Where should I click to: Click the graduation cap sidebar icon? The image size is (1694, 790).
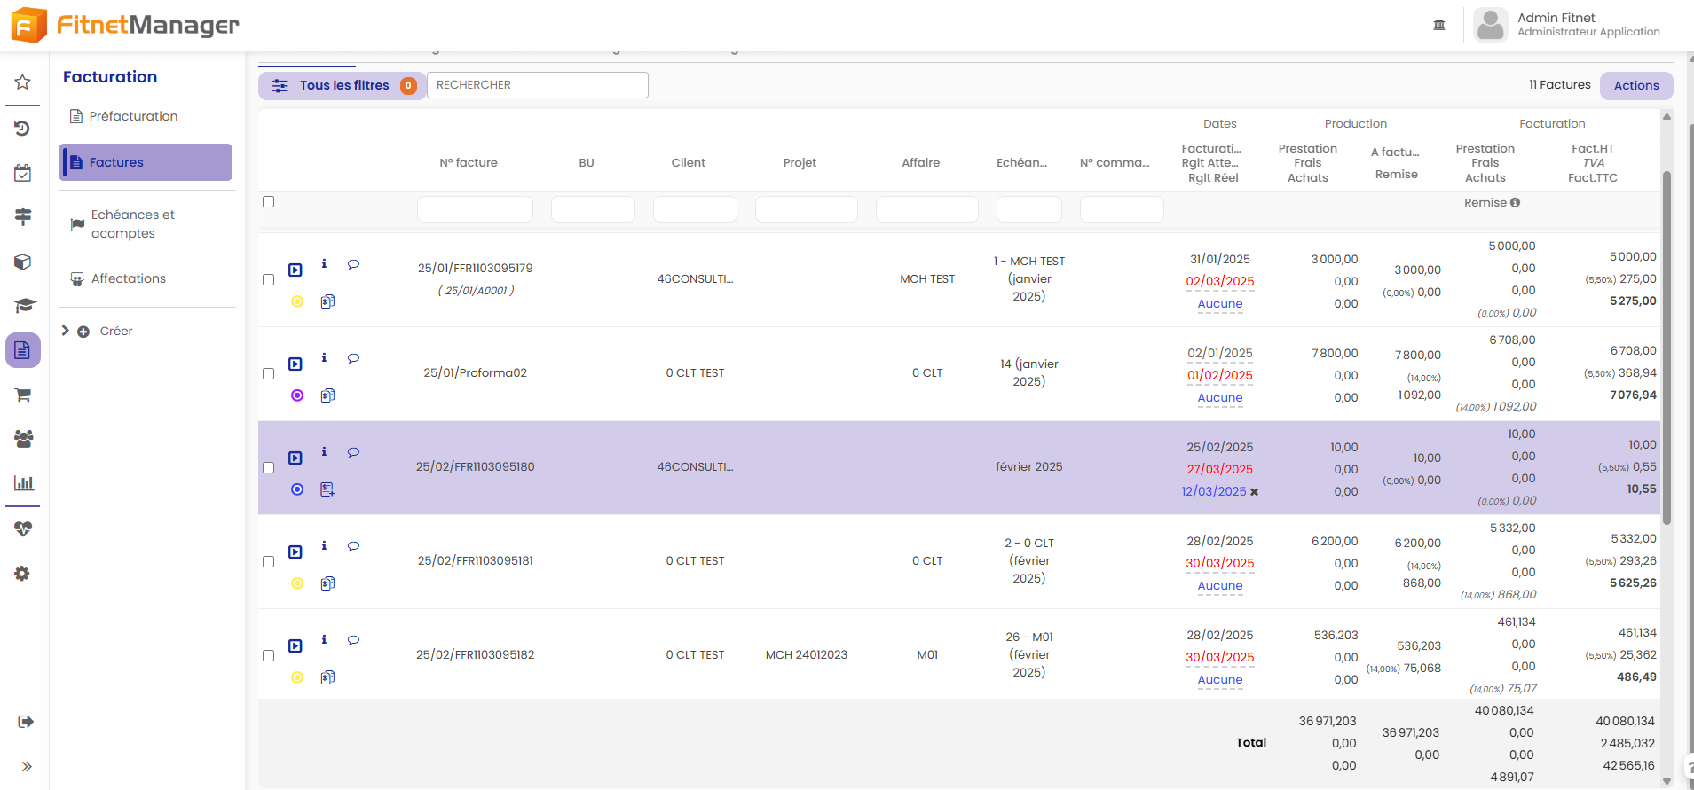coord(23,306)
